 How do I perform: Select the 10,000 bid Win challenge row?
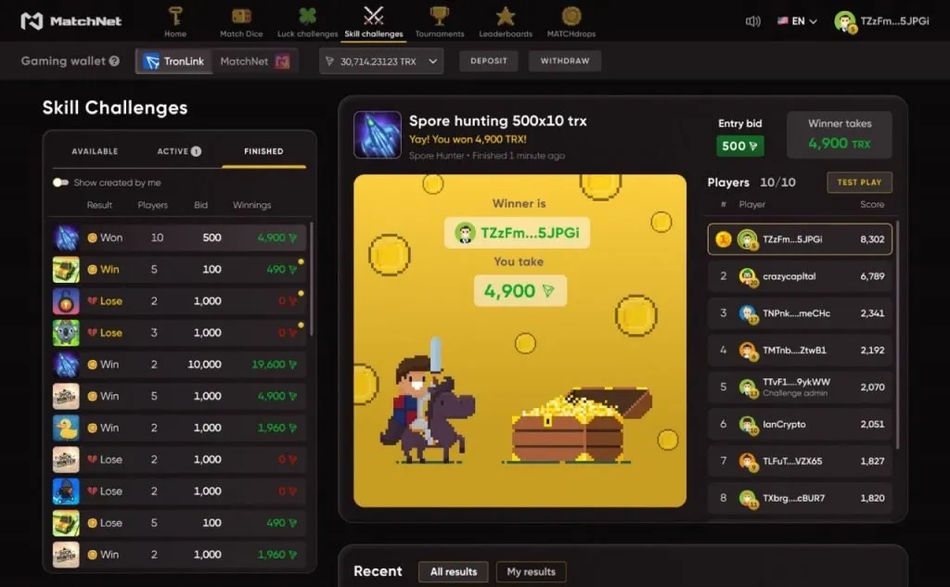(x=179, y=364)
